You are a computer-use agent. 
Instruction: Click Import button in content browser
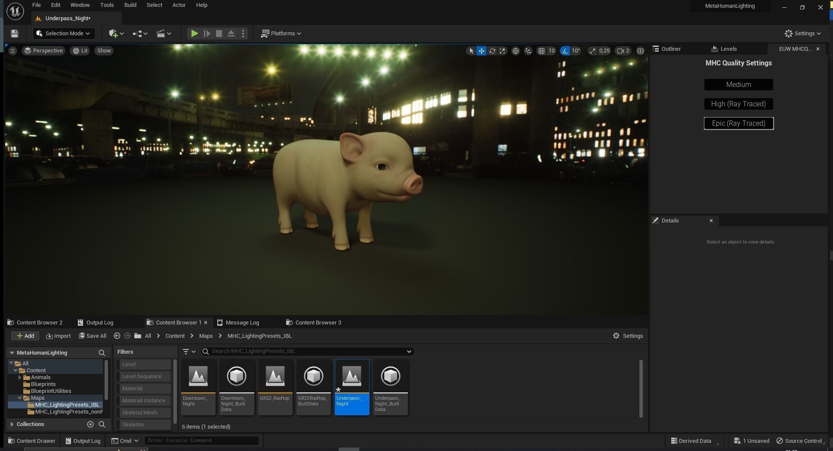click(x=58, y=336)
